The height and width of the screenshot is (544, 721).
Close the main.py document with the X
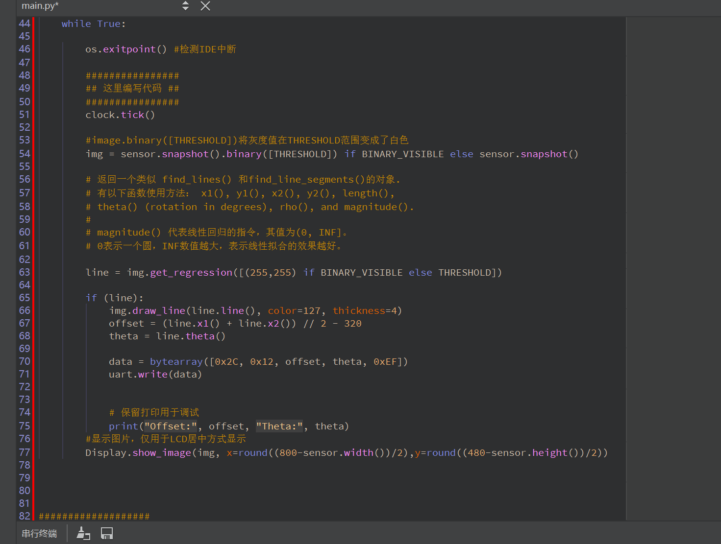click(x=205, y=6)
